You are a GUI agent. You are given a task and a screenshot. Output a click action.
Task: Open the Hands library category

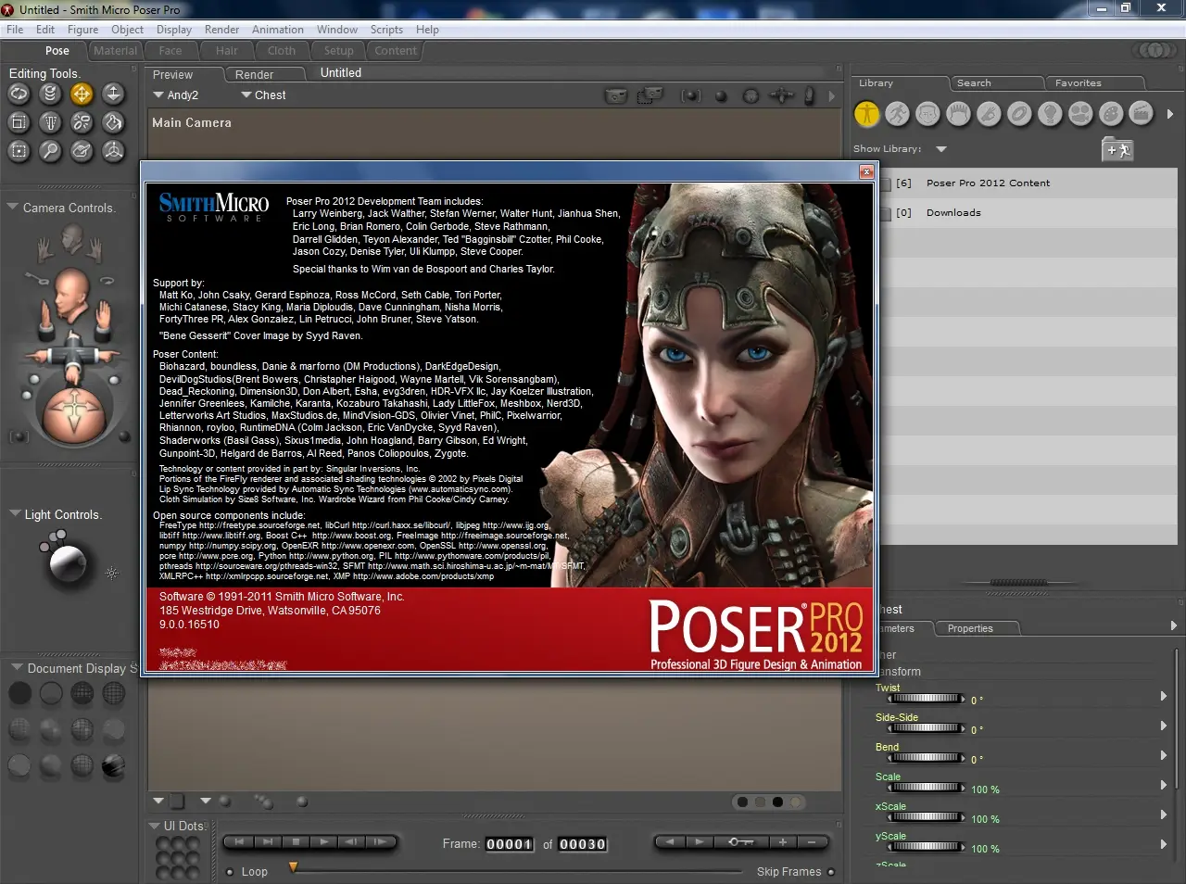click(x=989, y=114)
